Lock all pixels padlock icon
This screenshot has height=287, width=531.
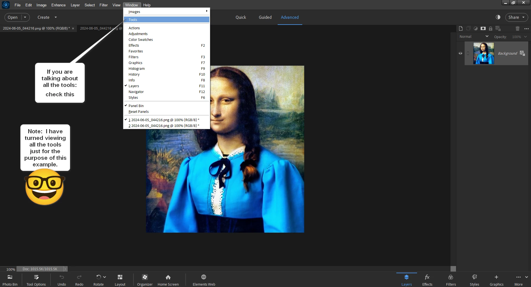pos(490,28)
